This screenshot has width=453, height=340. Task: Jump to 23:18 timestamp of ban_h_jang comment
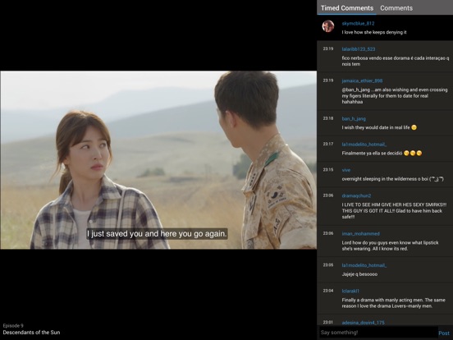pos(328,118)
